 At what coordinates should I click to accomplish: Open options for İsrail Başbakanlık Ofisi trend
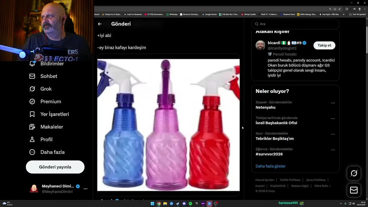tap(333, 118)
